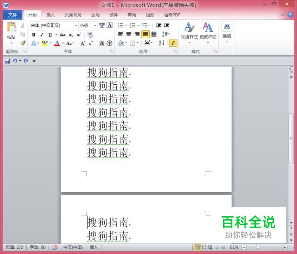The width and height of the screenshot is (297, 254).
Task: Click the Copy icon
Action: (x=23, y=34)
